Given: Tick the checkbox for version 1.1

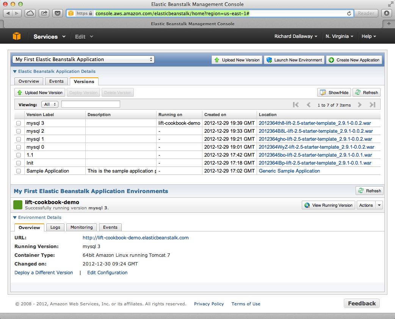Looking at the screenshot, I should tap(19, 155).
